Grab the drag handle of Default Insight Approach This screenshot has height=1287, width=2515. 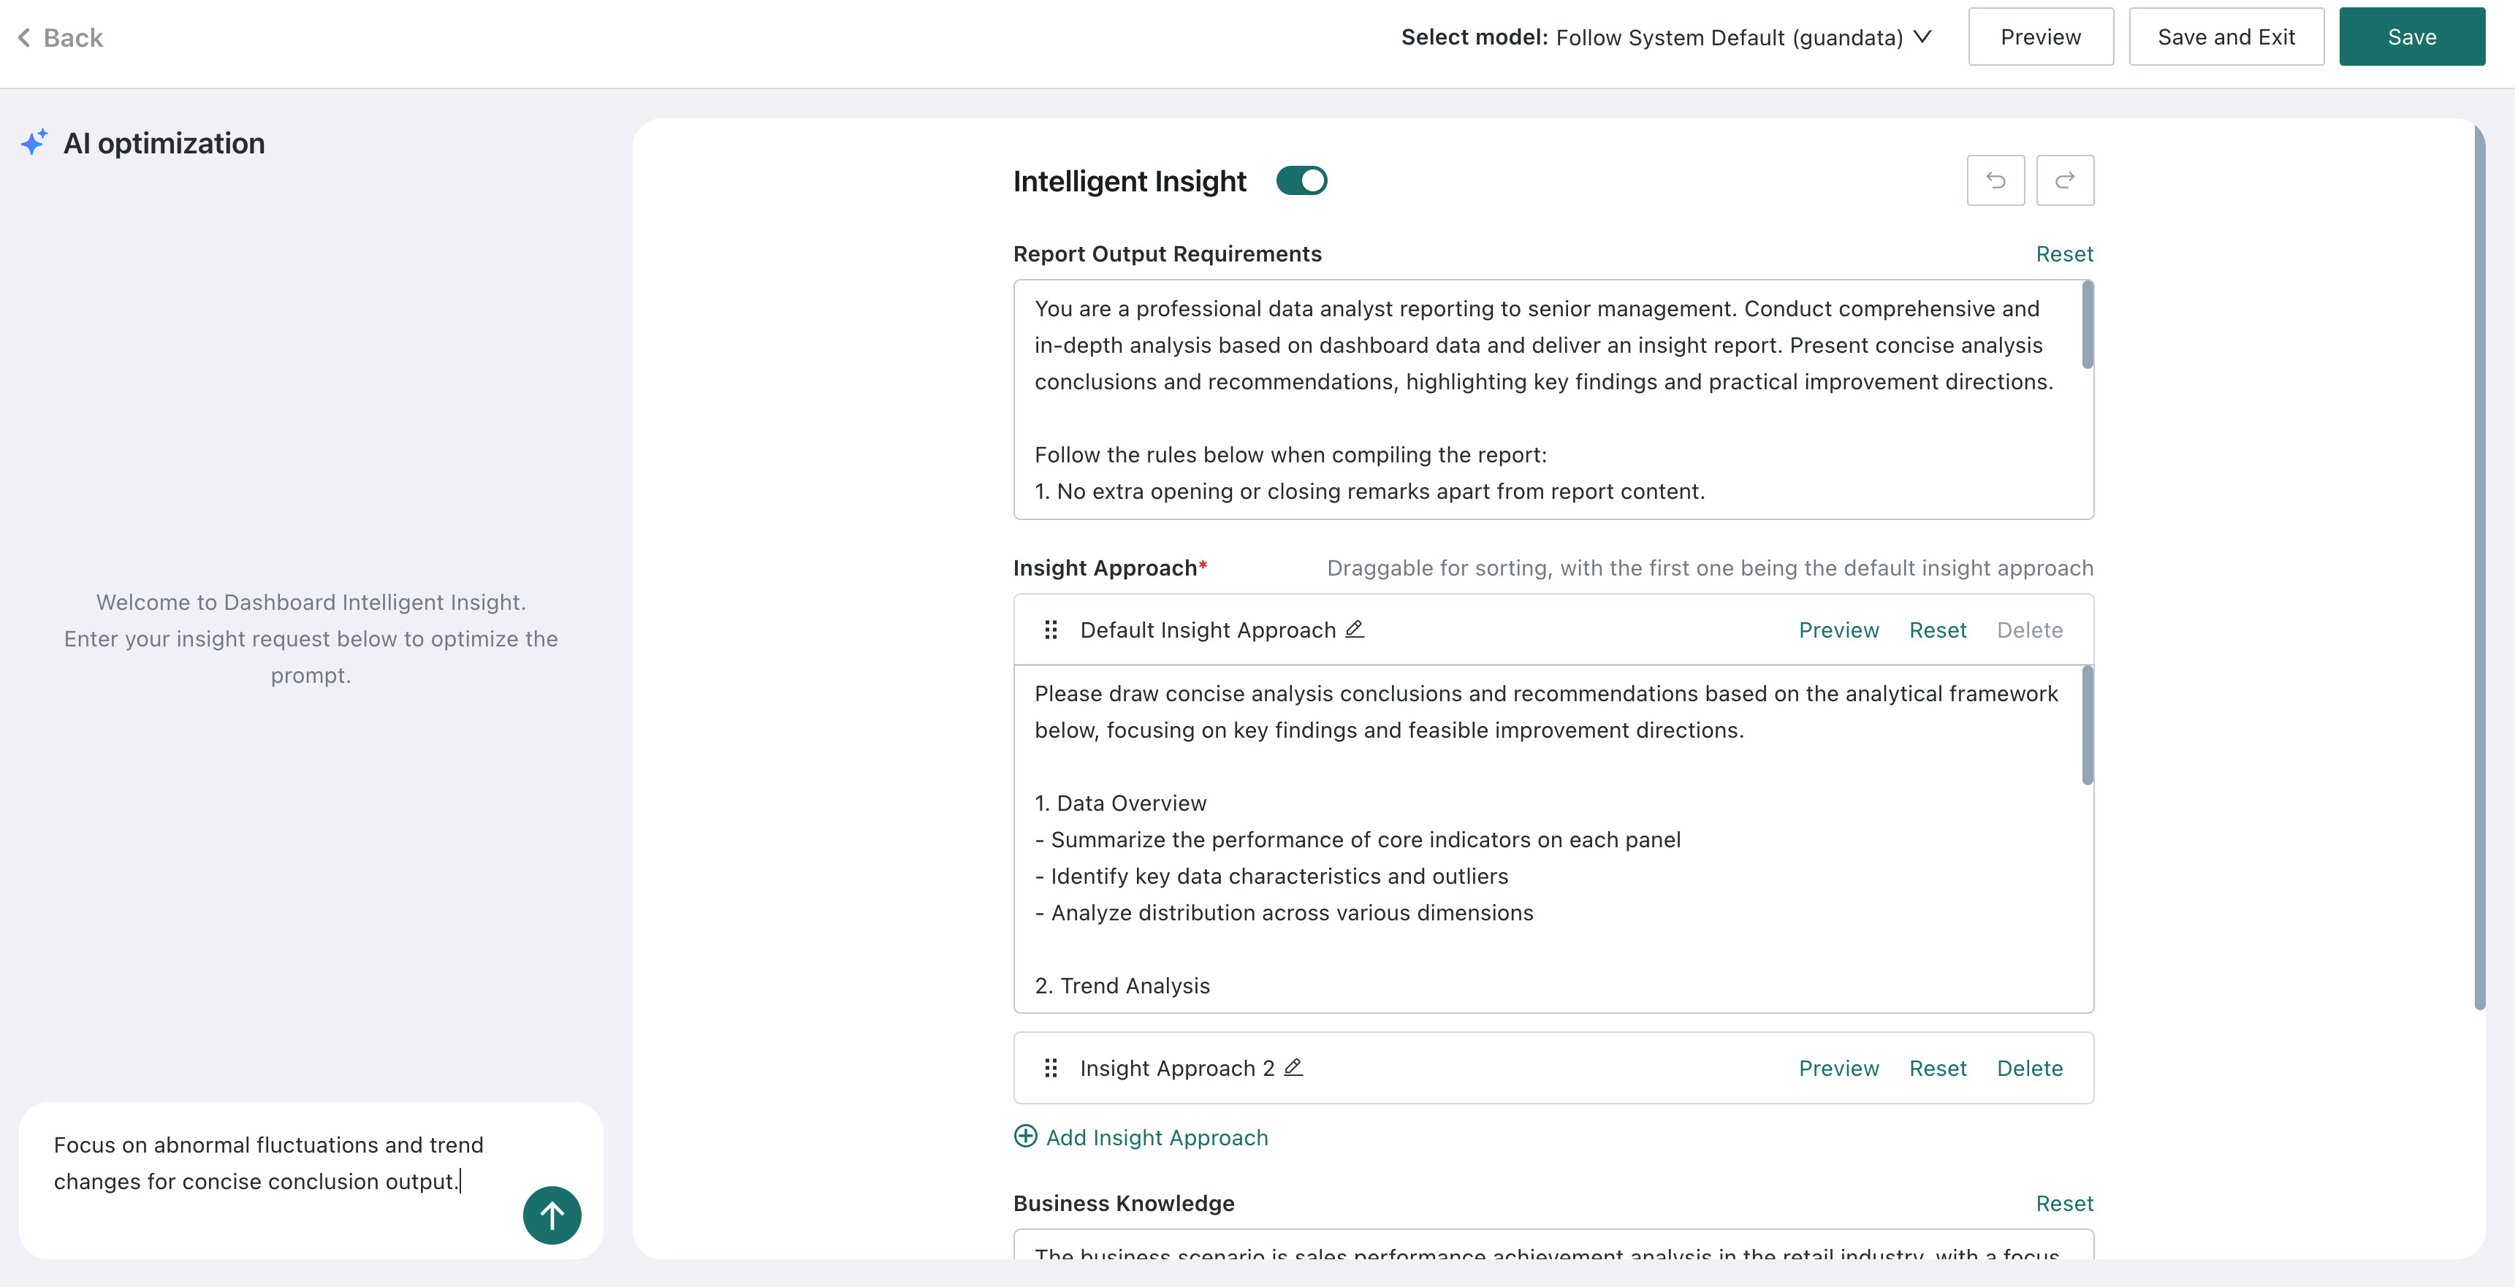tap(1051, 630)
